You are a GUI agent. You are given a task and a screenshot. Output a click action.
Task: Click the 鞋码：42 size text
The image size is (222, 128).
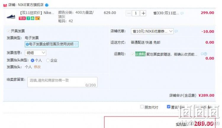65,21
